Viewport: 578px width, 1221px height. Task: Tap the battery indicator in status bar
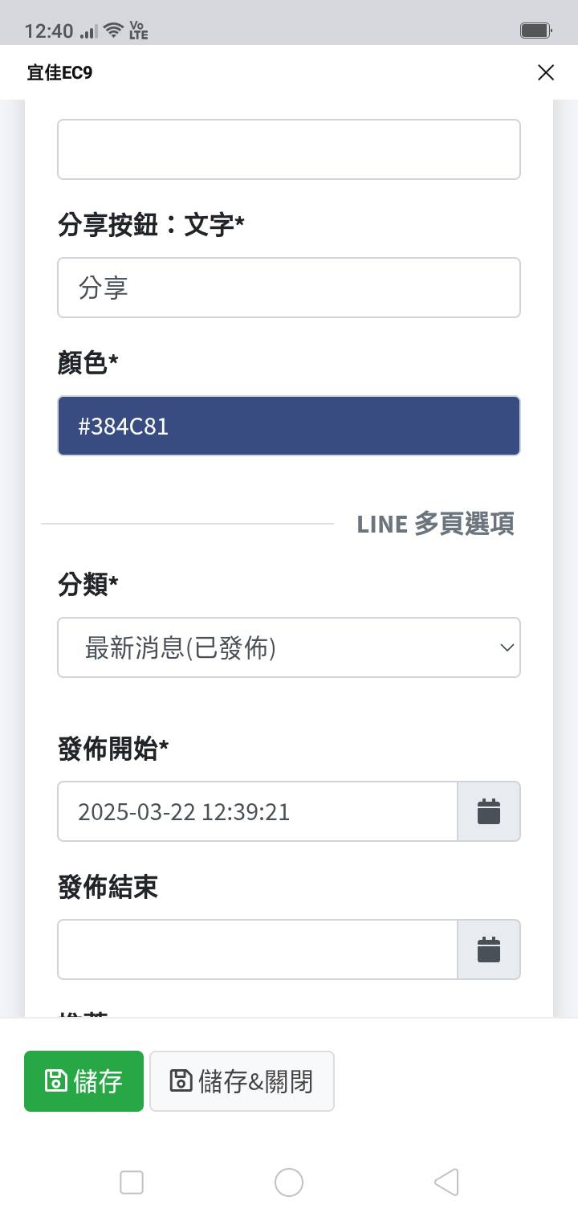tap(534, 31)
